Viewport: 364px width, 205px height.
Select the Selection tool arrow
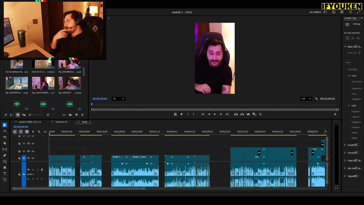pos(5,125)
